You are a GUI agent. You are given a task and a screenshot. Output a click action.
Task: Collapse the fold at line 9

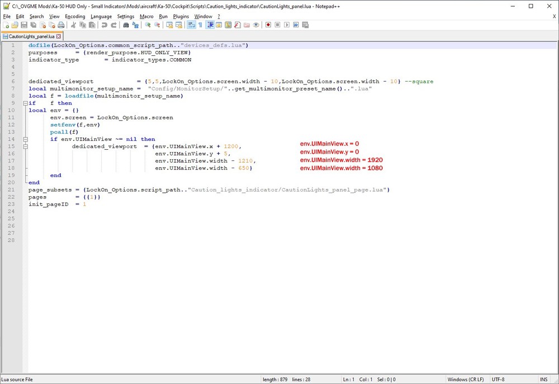(x=25, y=103)
